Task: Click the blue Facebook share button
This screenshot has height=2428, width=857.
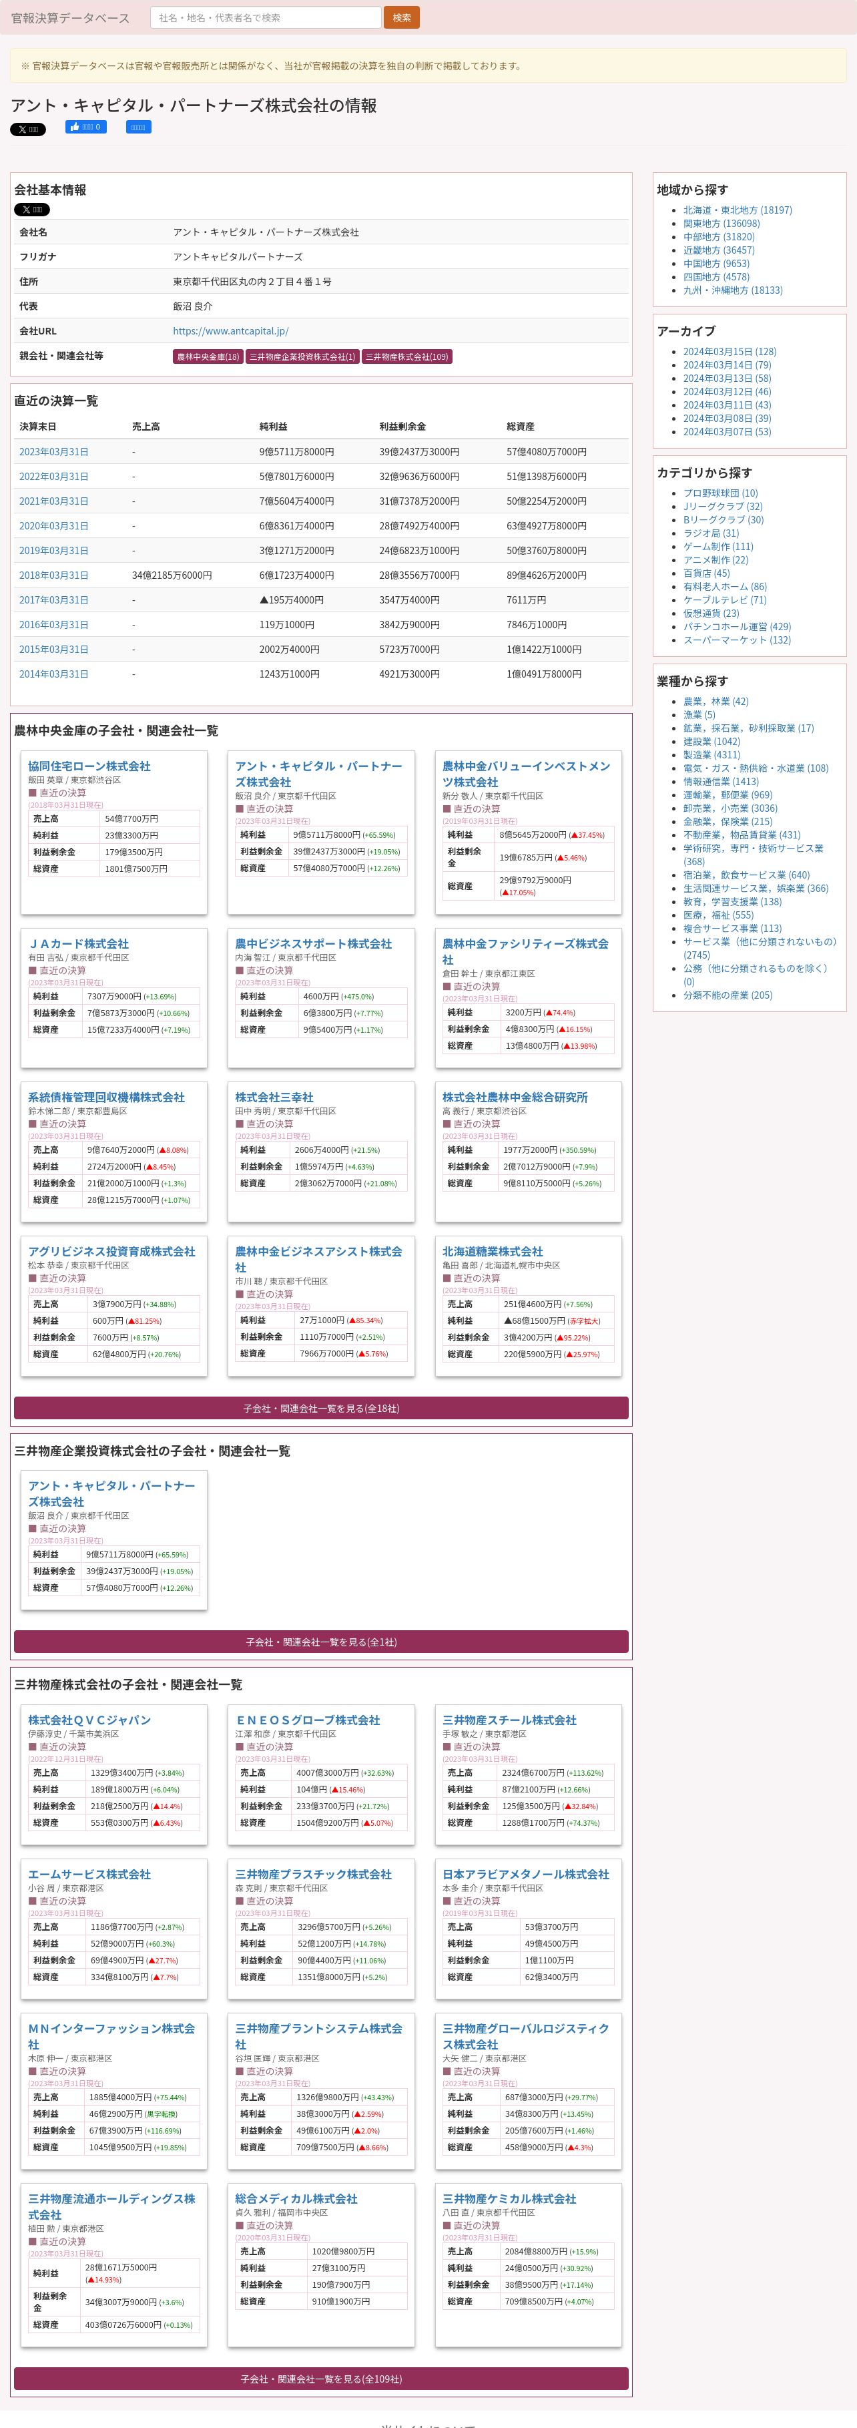Action: click(x=139, y=128)
